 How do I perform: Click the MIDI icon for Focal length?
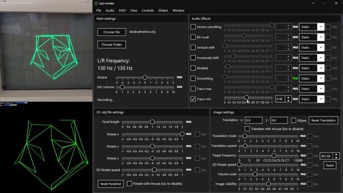point(189,122)
